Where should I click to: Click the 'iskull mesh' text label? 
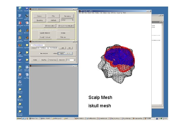click(100, 106)
